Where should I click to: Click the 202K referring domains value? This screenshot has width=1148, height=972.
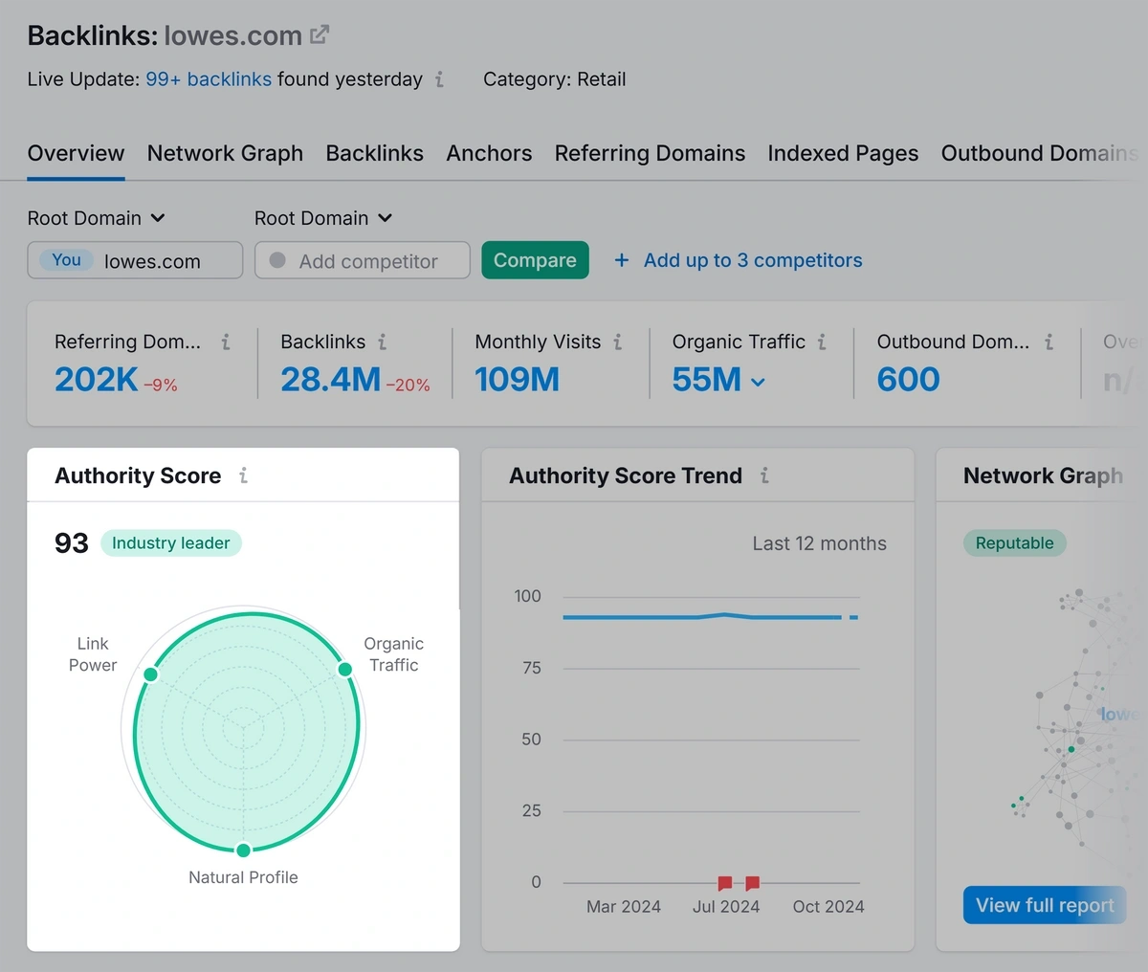coord(97,380)
